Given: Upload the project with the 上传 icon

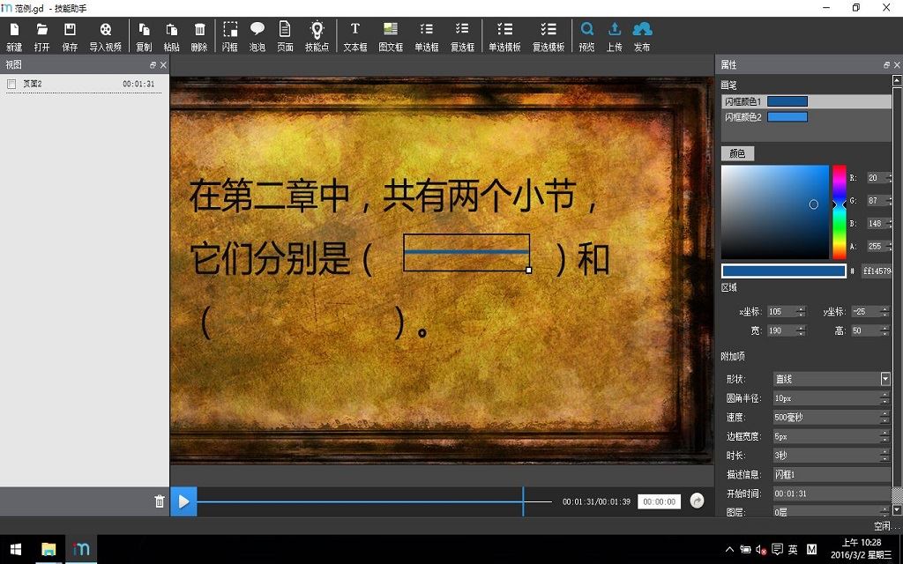Looking at the screenshot, I should pos(615,36).
